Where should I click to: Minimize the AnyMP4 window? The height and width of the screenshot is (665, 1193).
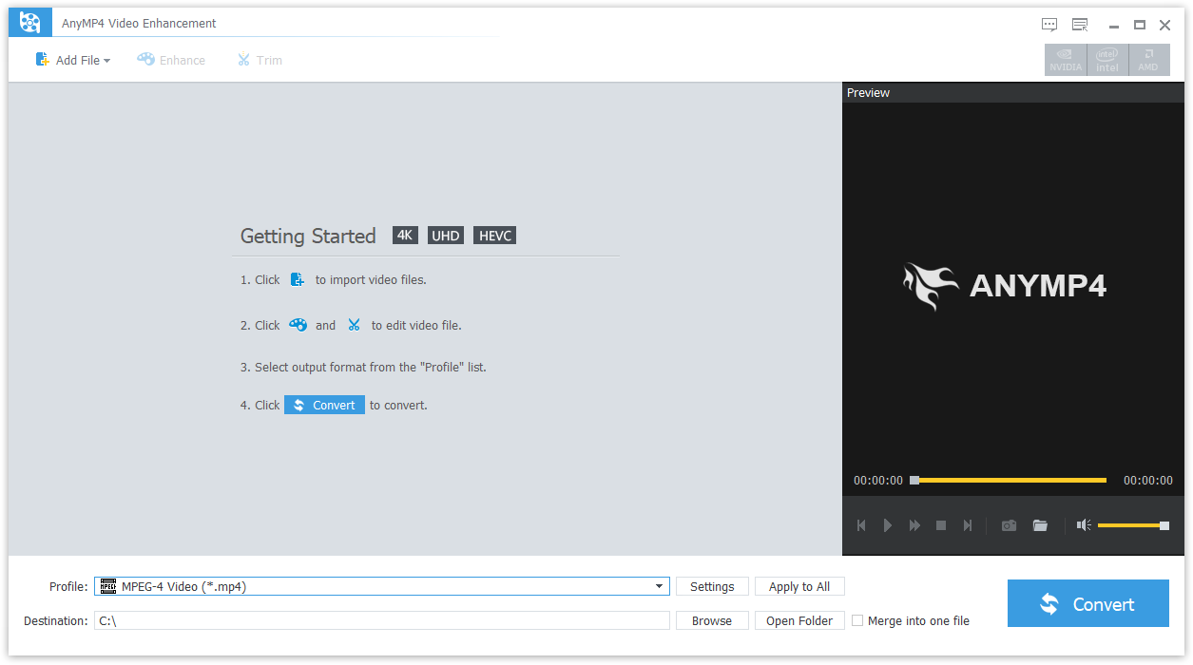tap(1114, 26)
